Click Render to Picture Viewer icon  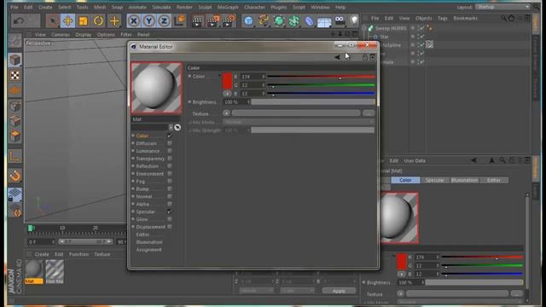tap(213, 20)
